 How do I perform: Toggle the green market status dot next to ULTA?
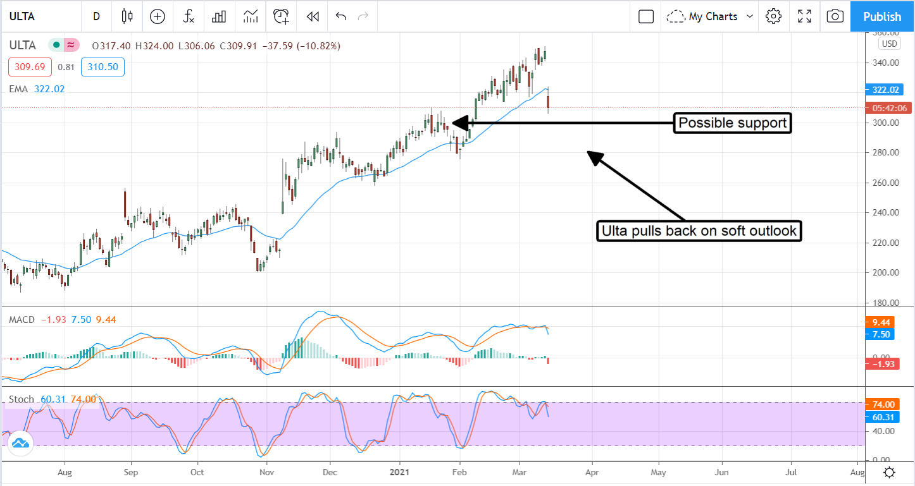[x=56, y=46]
